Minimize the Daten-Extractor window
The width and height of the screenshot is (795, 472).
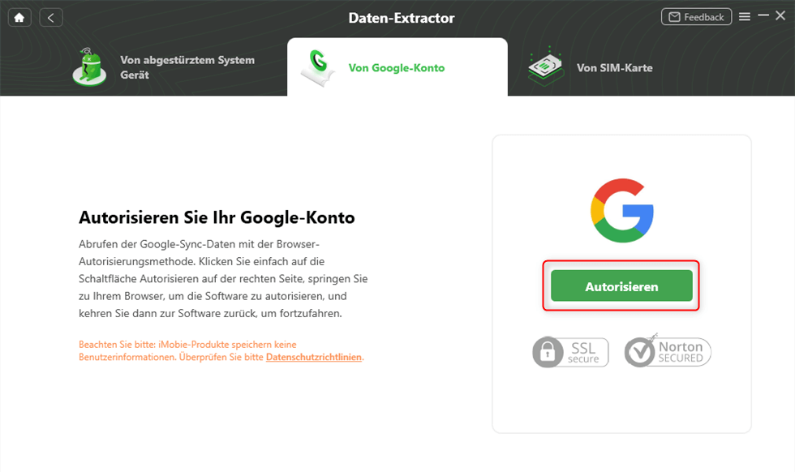763,16
